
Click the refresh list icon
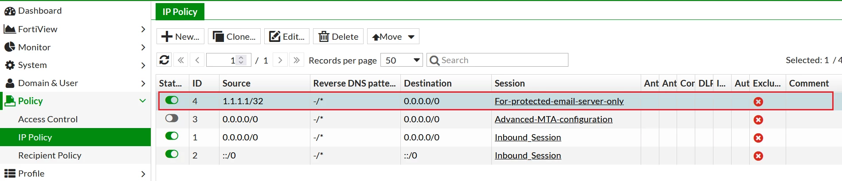[164, 60]
